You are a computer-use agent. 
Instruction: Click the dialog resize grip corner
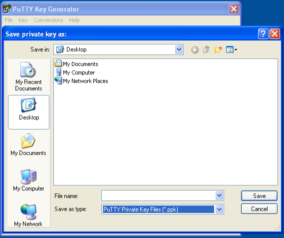click(x=278, y=228)
